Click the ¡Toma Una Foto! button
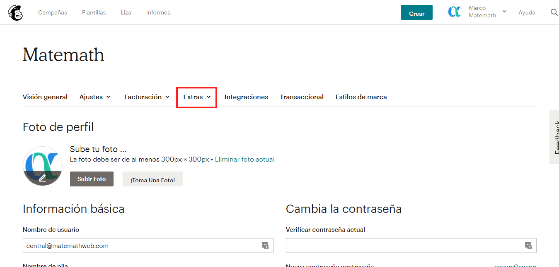Image resolution: width=559 pixels, height=267 pixels. (x=152, y=179)
